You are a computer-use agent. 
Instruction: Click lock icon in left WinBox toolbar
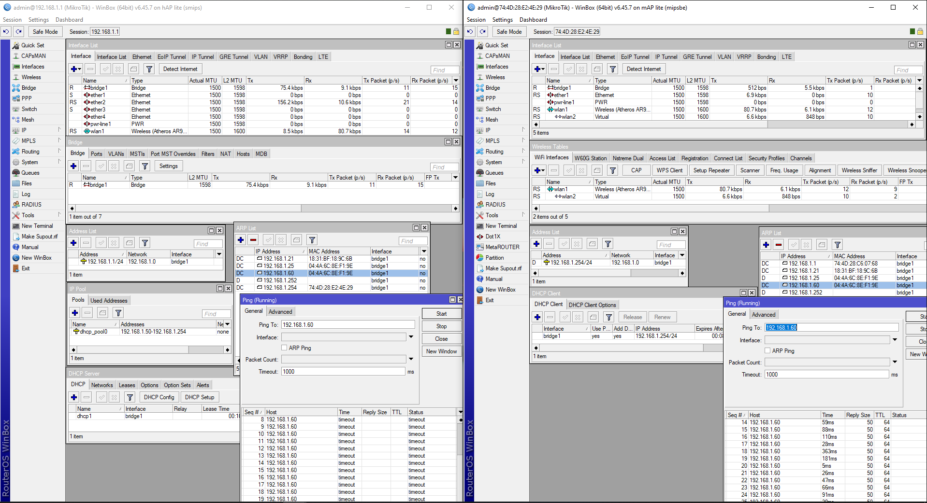(456, 32)
